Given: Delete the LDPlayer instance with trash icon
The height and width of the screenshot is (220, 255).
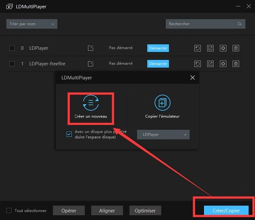Looking at the screenshot, I should coord(236,48).
